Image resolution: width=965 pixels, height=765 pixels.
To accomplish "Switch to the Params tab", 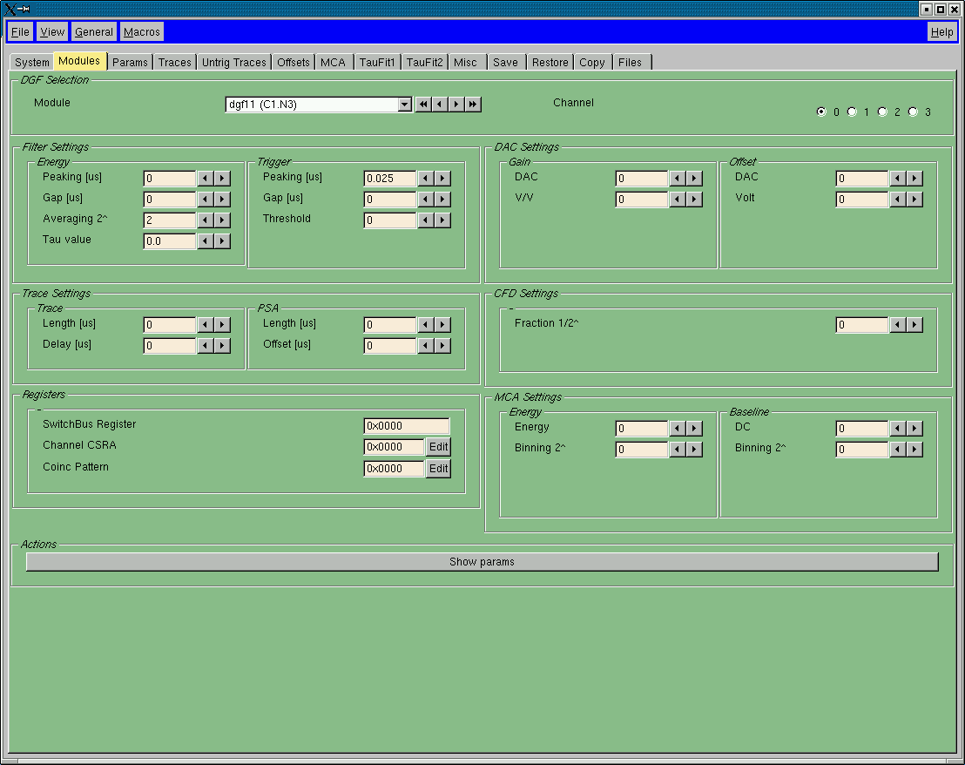I will pyautogui.click(x=130, y=62).
